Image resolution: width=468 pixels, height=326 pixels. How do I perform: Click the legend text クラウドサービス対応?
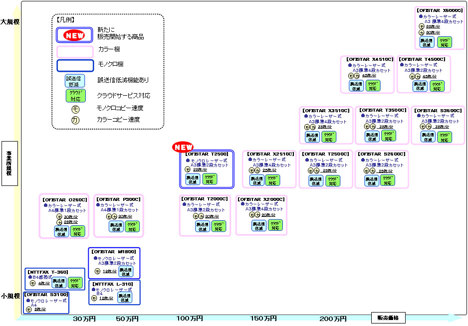point(124,96)
